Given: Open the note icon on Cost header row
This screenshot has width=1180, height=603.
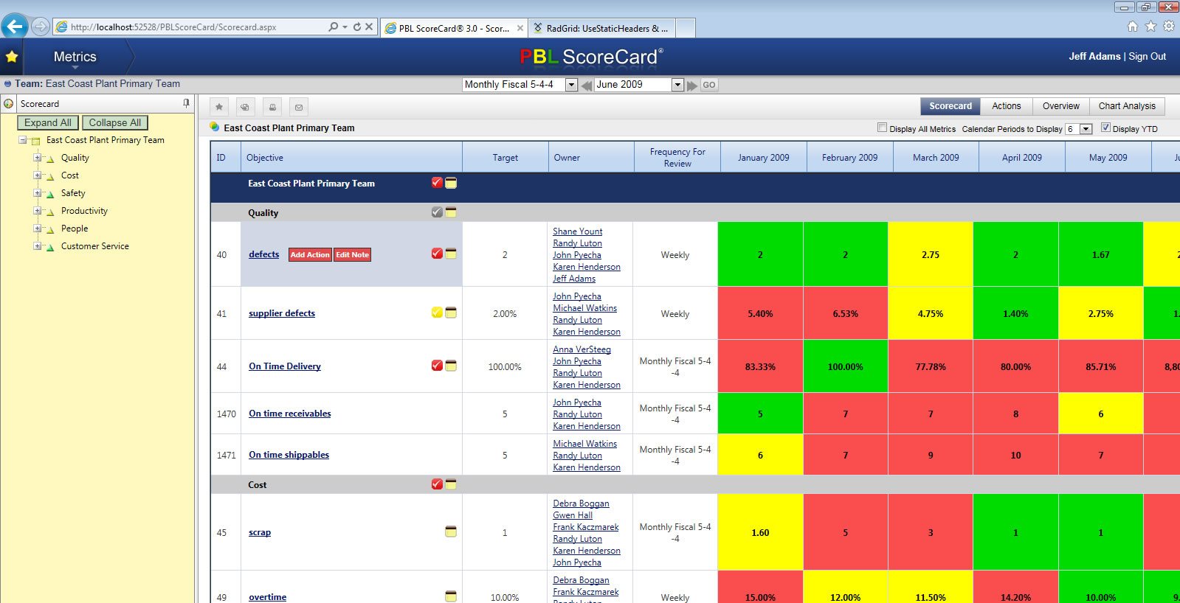Looking at the screenshot, I should 451,484.
